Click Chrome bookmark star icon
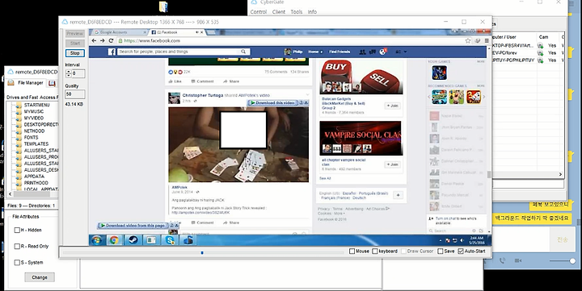 coord(468,41)
